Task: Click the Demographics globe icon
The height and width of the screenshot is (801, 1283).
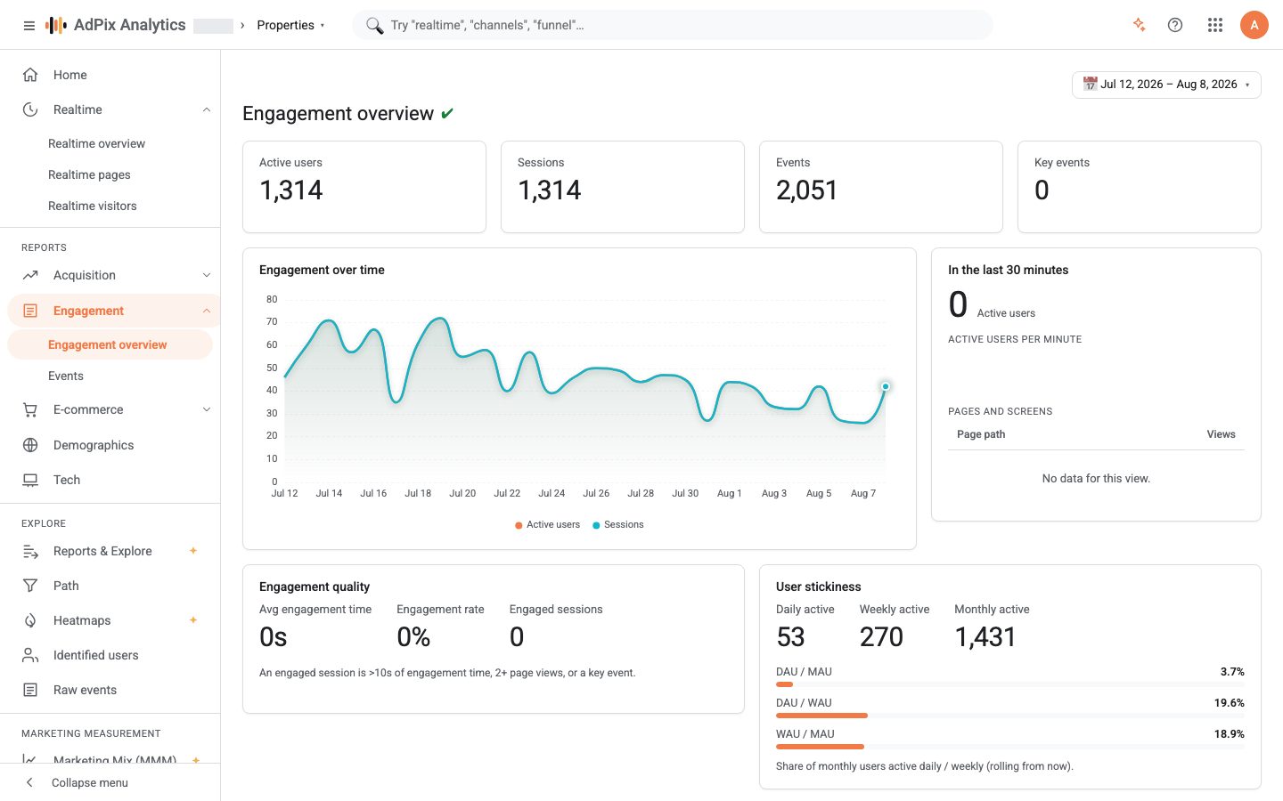Action: [30, 445]
